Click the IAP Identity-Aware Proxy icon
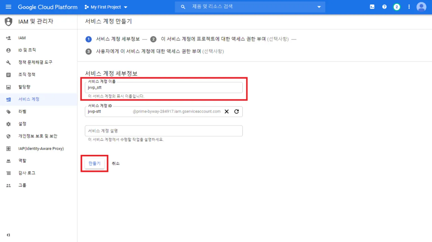The height and width of the screenshot is (242, 432). tap(8, 149)
